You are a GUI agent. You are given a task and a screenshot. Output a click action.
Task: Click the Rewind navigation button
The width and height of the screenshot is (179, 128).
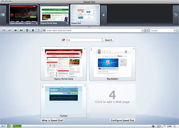pos(4,30)
